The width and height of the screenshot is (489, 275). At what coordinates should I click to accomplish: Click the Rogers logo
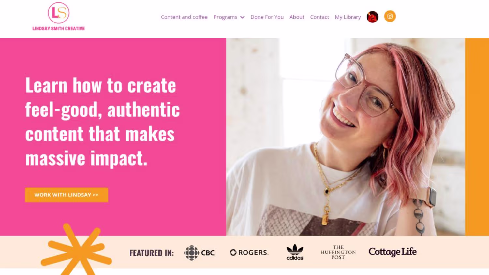[249, 253]
